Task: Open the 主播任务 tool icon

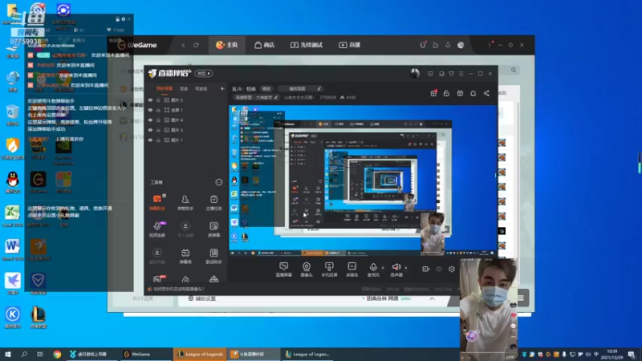Action: 213,202
